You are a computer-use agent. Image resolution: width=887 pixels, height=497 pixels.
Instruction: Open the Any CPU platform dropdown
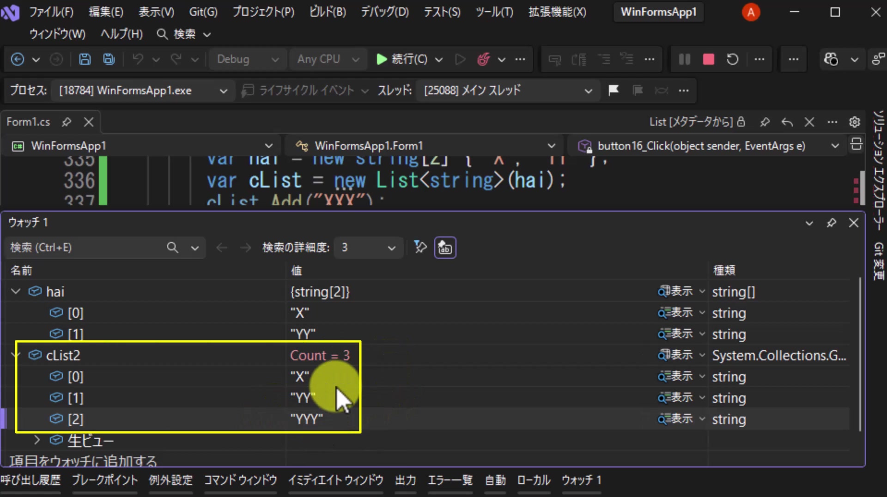click(328, 59)
